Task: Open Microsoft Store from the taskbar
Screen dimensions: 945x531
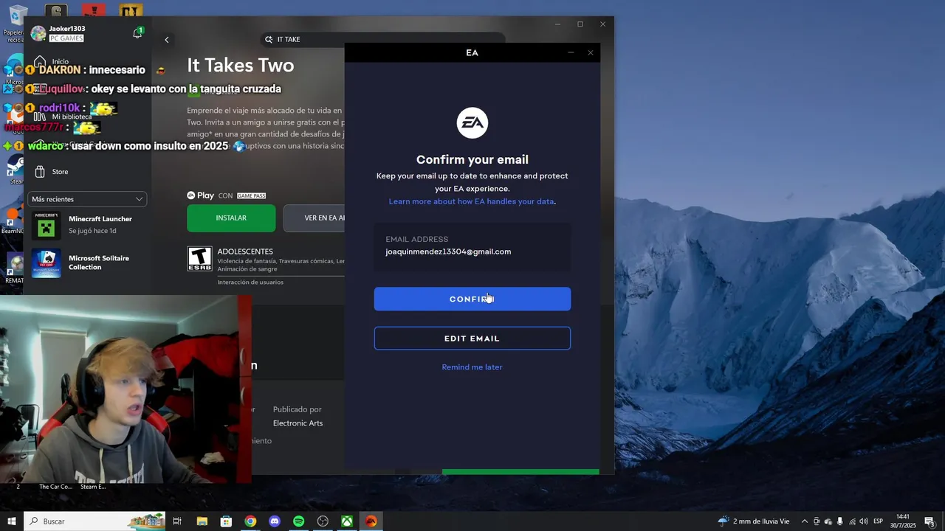Action: point(226,521)
